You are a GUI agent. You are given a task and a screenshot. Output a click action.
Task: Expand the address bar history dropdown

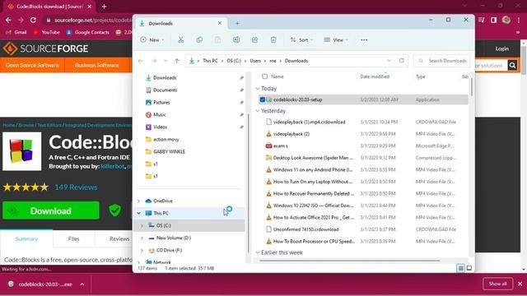coord(389,61)
